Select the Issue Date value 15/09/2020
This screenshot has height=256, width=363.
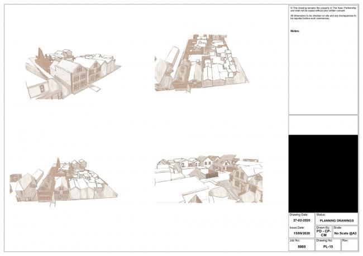coord(301,234)
